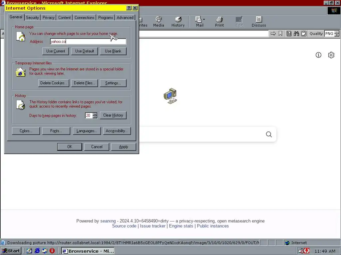Switch to the Privacy tab
Screen dimensions: 341x255
pos(49,18)
